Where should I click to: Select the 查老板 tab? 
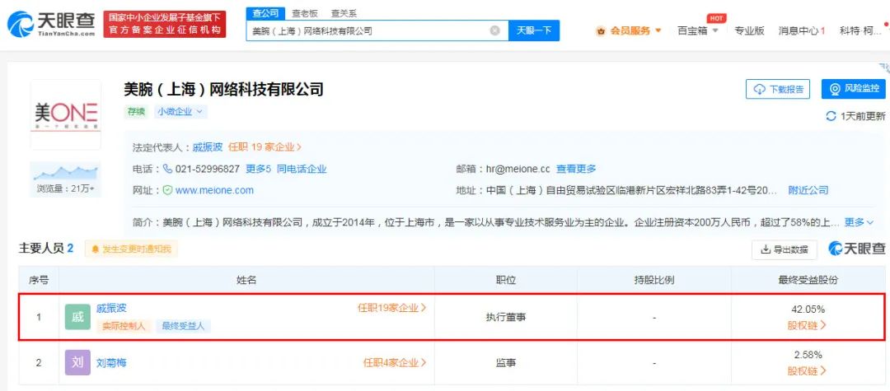coord(305,14)
